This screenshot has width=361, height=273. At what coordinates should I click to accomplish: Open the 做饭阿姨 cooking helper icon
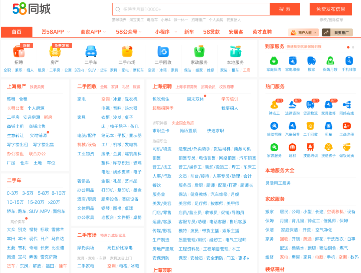click(x=347, y=147)
